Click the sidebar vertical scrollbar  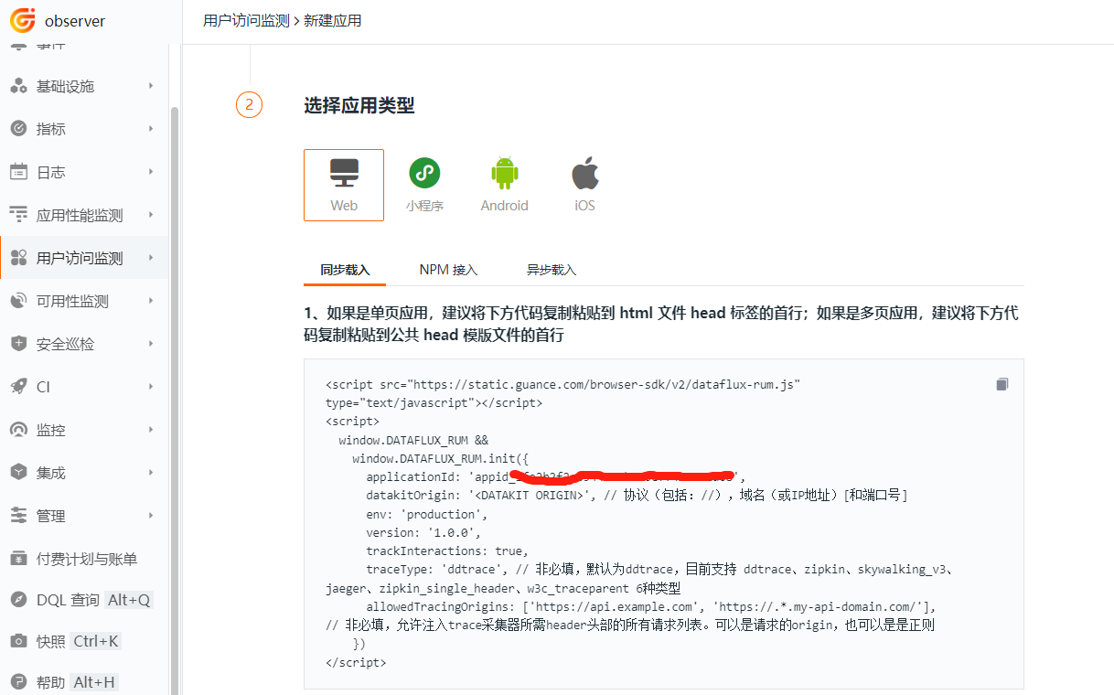[175, 400]
